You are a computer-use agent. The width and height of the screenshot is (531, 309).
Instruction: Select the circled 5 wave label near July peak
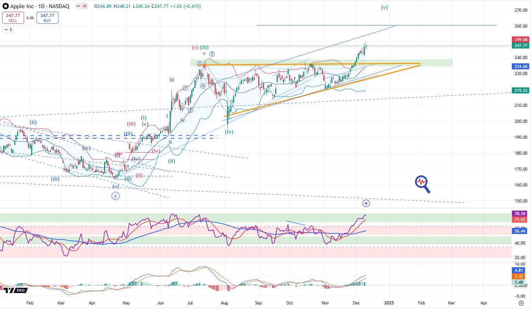click(212, 54)
